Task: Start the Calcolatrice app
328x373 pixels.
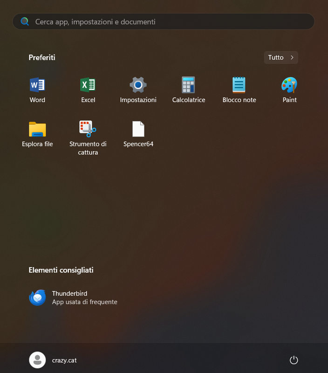Action: (189, 90)
